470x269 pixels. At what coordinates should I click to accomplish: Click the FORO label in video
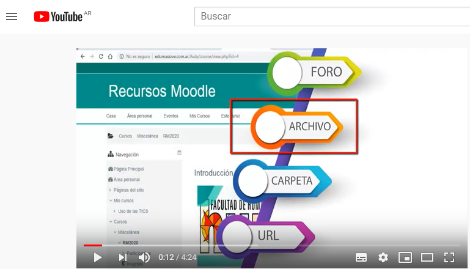(x=326, y=72)
